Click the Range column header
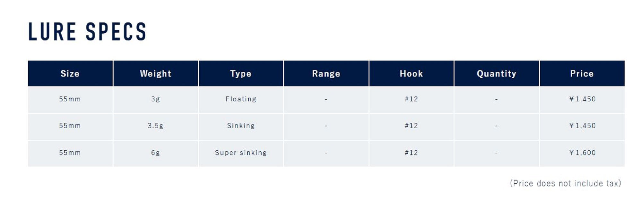Image resolution: width=642 pixels, height=201 pixels. point(326,73)
